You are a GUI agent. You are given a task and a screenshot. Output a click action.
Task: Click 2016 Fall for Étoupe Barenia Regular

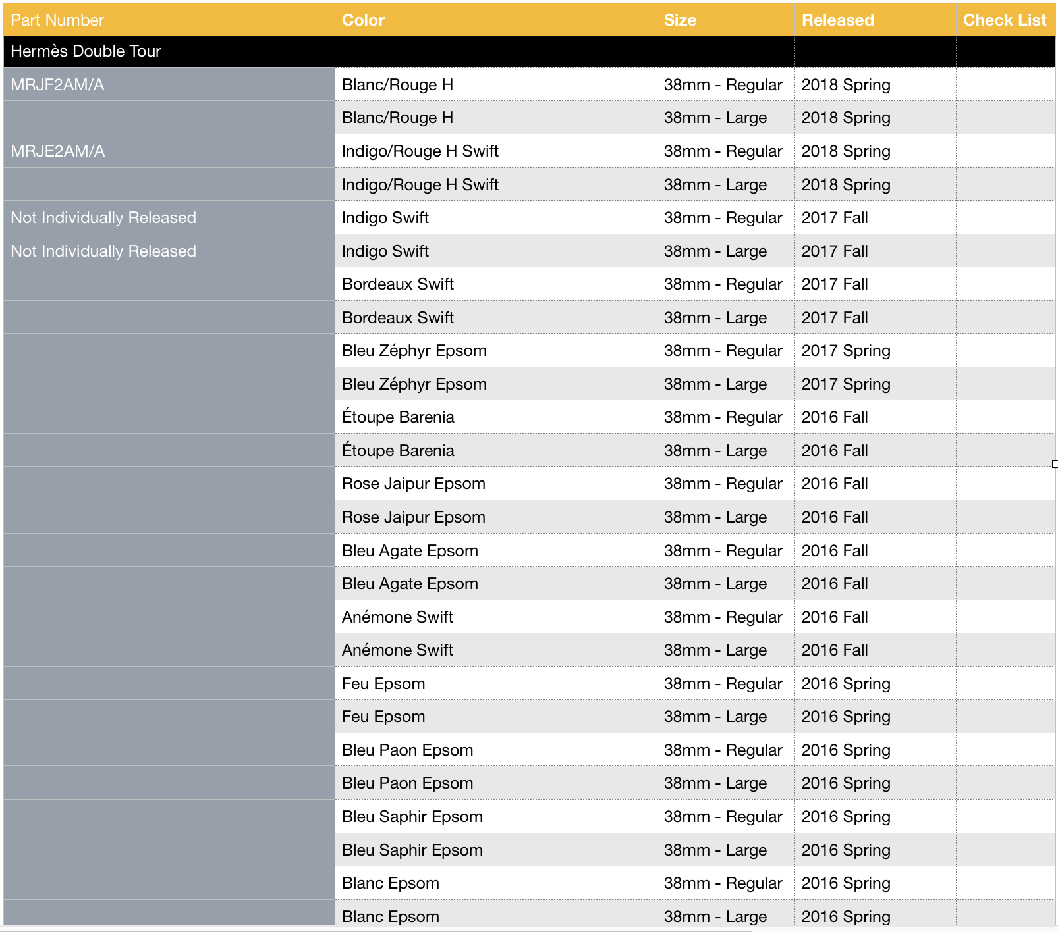835,417
